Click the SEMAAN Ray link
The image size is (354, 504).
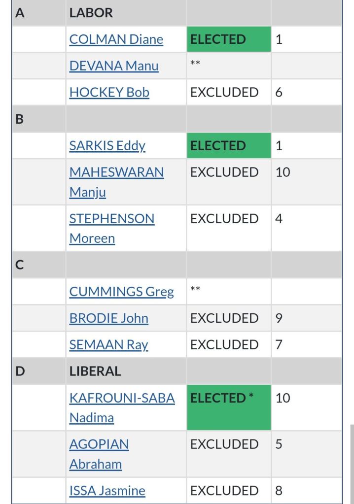[x=108, y=345]
